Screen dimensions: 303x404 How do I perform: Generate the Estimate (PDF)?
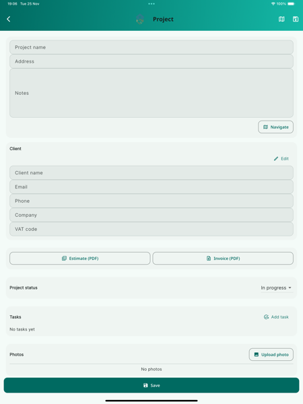(x=80, y=258)
